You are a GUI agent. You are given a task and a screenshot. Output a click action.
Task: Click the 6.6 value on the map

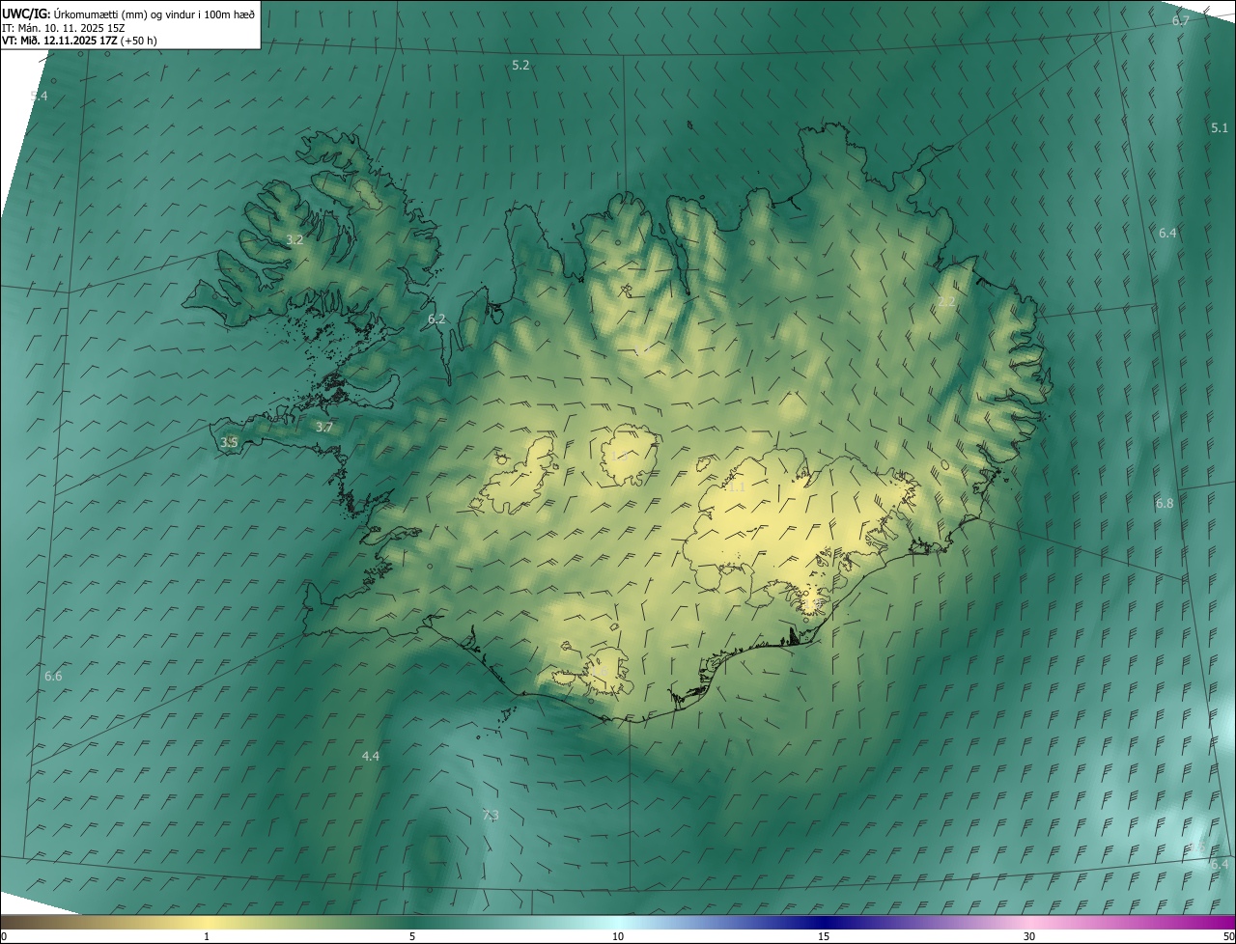pos(53,676)
